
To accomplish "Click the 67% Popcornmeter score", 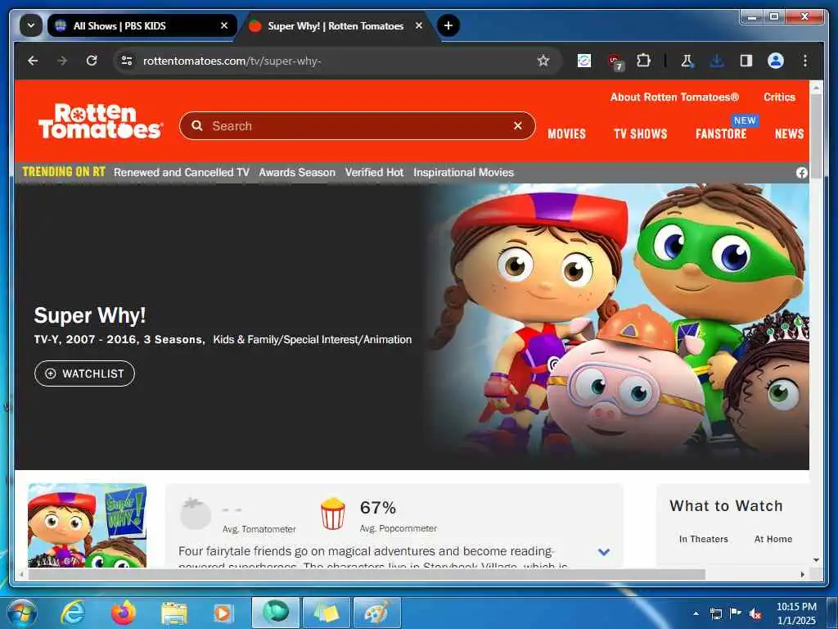I will (378, 508).
